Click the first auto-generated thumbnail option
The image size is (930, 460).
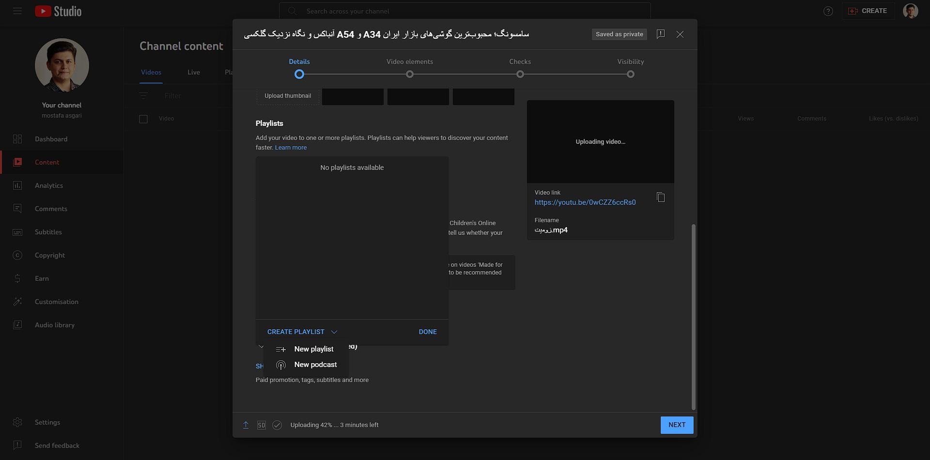(x=353, y=96)
